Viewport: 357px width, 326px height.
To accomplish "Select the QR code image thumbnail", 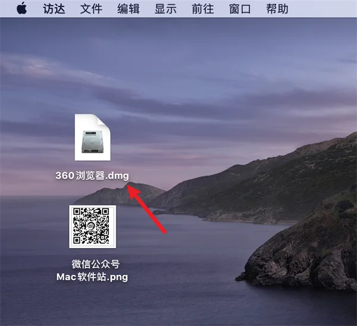I will pyautogui.click(x=92, y=227).
